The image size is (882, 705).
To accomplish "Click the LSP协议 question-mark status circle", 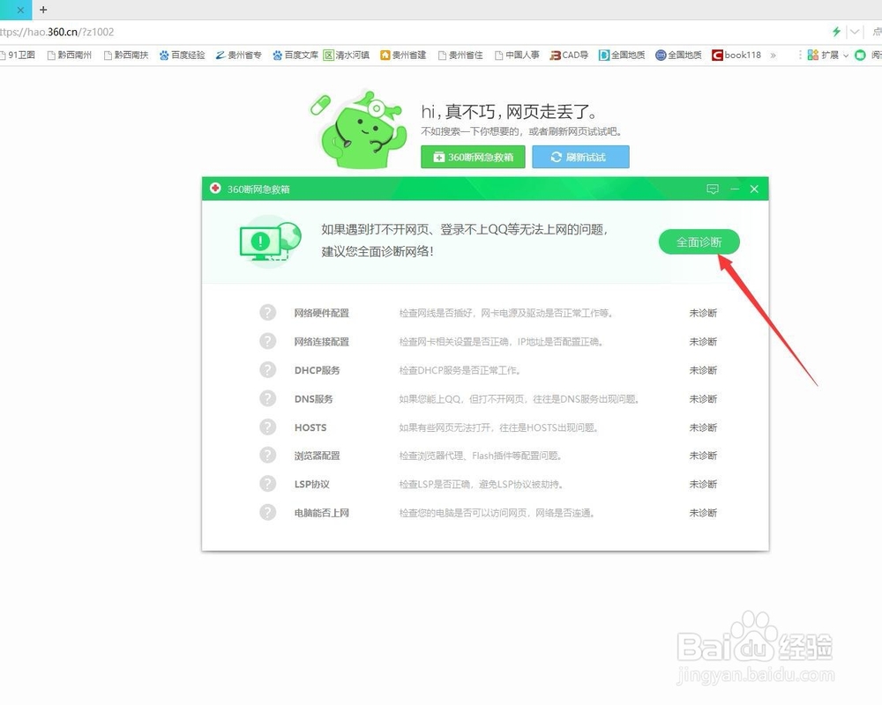I will point(267,484).
